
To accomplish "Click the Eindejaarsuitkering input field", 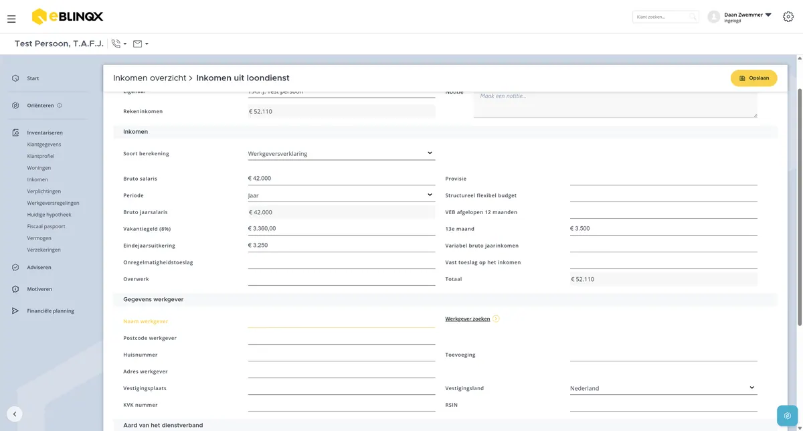I will [341, 246].
